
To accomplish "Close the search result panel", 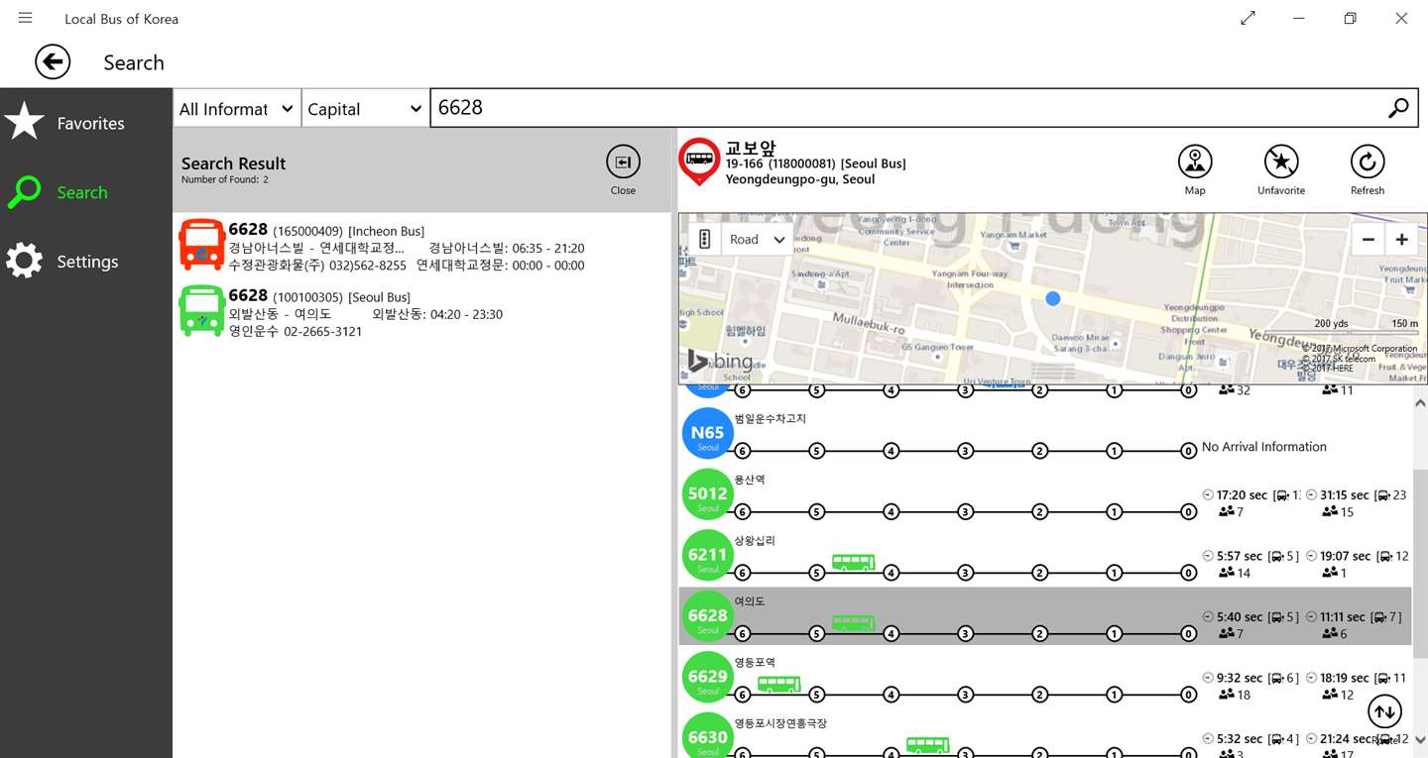I will [623, 169].
